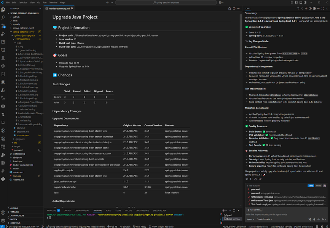Give thumbs down to the chat response
The image size is (330, 228).
[260, 179]
